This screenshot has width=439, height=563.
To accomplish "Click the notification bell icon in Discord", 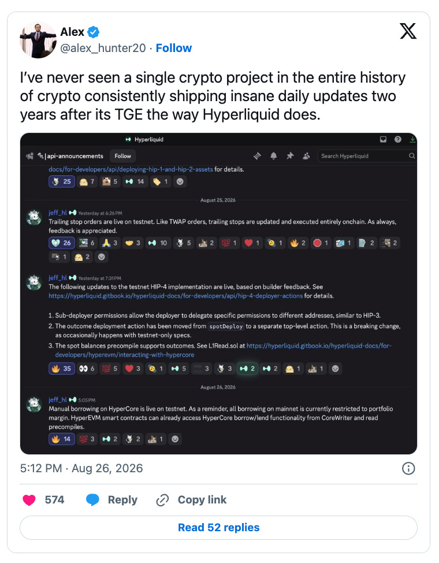I will pos(274,156).
